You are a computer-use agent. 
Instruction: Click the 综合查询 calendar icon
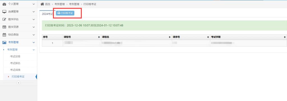(x=4, y=35)
